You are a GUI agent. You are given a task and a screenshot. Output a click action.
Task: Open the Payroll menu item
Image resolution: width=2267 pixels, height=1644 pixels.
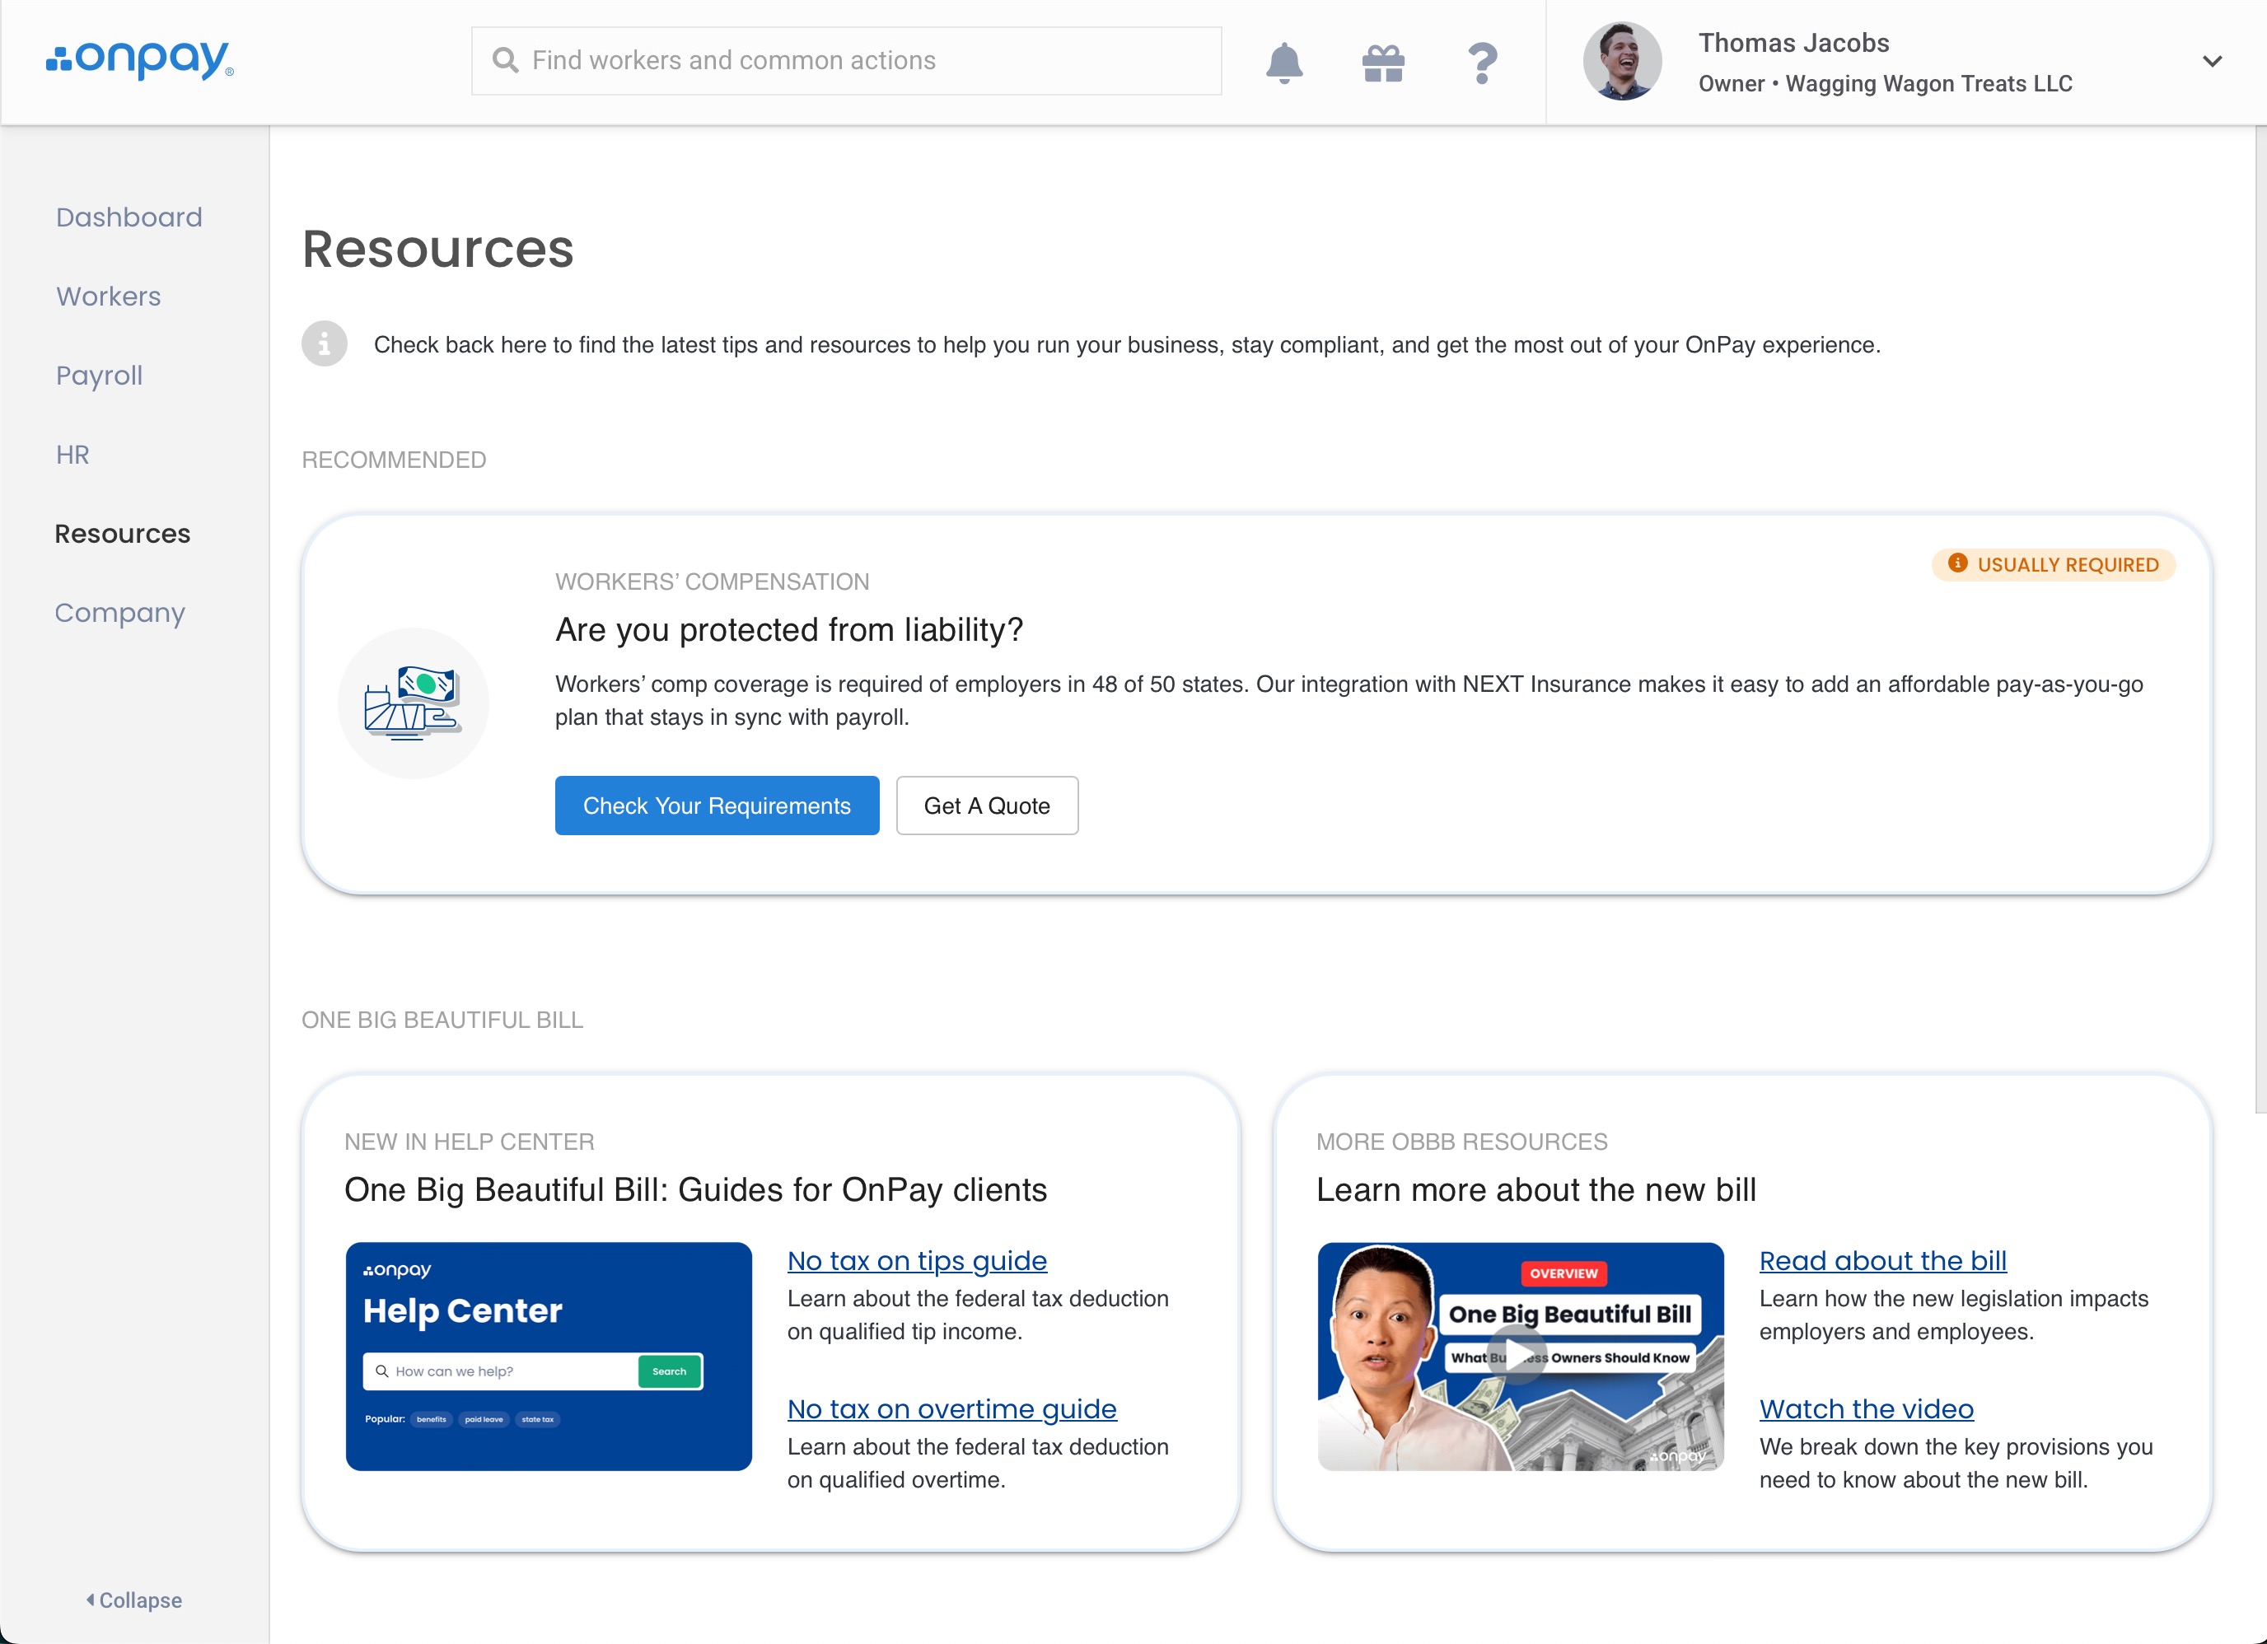pyautogui.click(x=99, y=376)
